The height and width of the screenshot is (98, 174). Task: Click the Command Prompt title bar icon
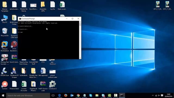[20, 19]
